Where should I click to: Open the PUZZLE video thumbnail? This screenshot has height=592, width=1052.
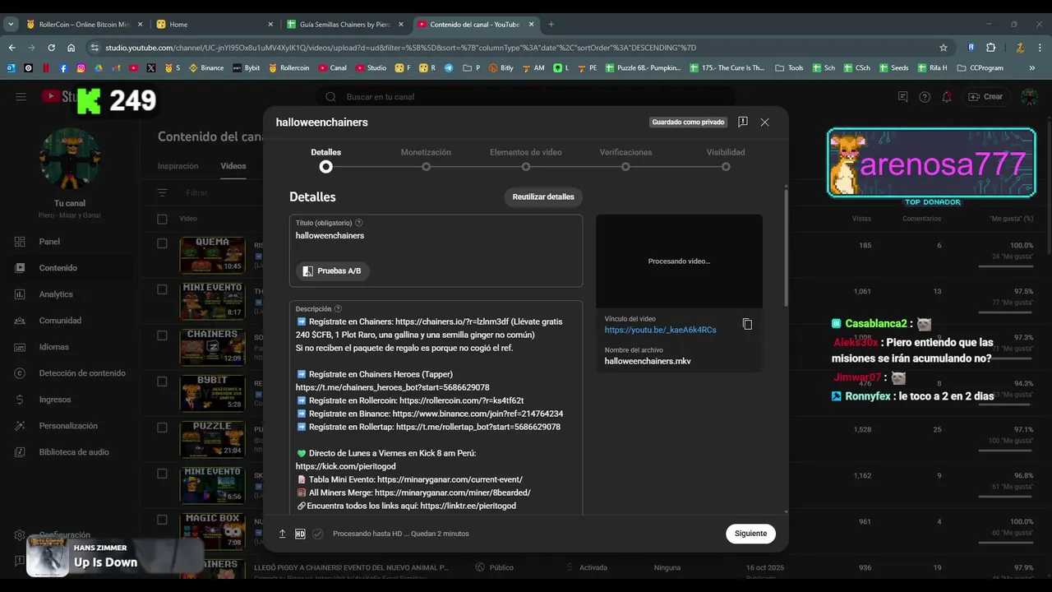click(x=212, y=439)
